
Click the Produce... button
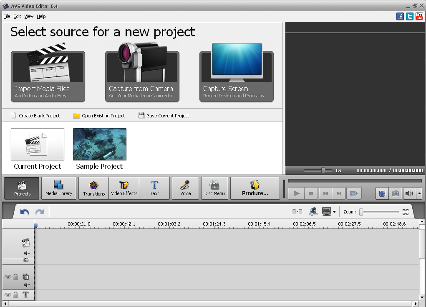[x=255, y=188]
